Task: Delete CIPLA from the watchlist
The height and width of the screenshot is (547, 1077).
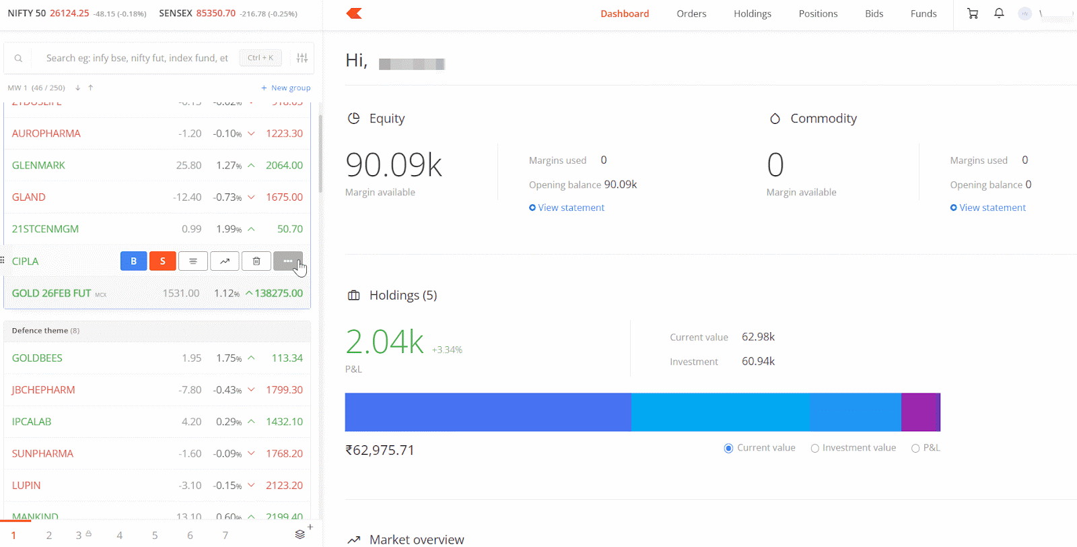Action: [256, 261]
